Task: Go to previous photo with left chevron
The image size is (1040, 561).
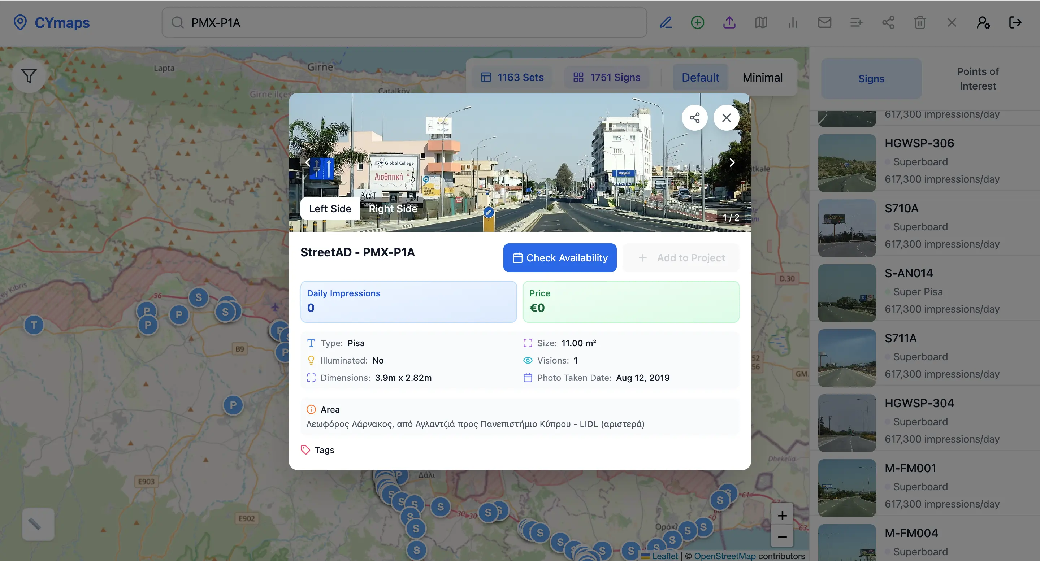Action: point(308,163)
